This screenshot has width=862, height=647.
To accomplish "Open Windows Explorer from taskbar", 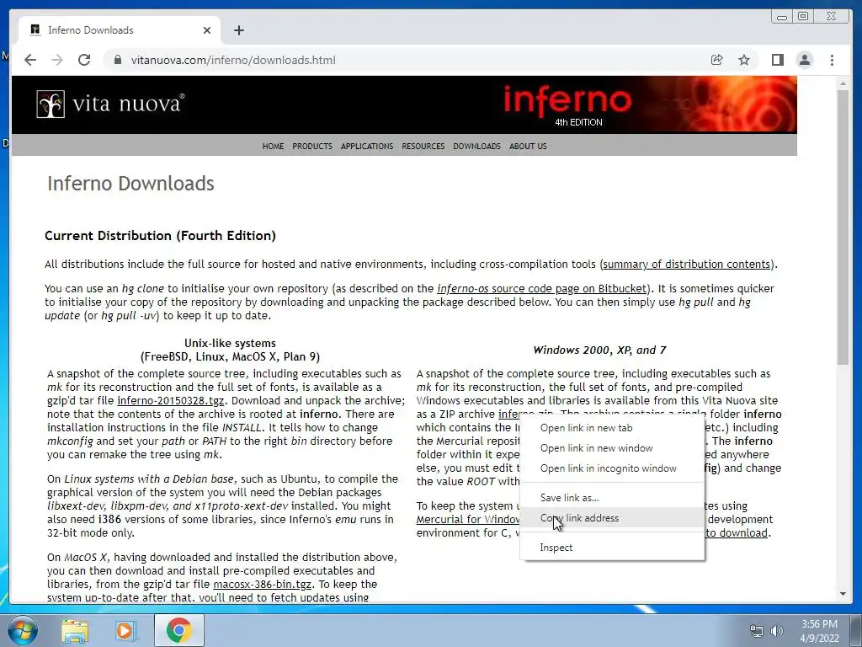I will tap(74, 630).
